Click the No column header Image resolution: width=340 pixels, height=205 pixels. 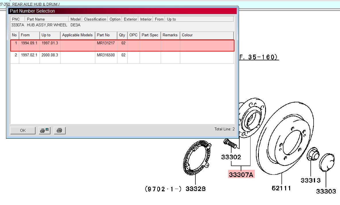(x=15, y=35)
